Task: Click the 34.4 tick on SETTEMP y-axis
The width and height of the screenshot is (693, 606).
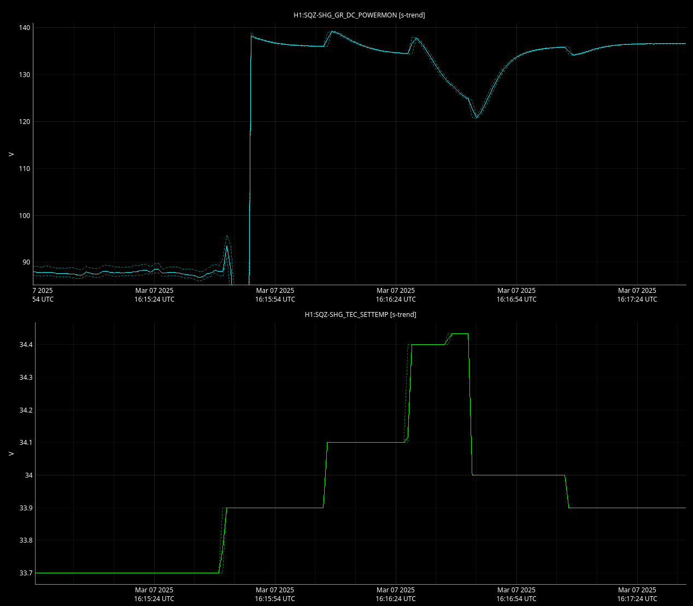Action: point(26,345)
